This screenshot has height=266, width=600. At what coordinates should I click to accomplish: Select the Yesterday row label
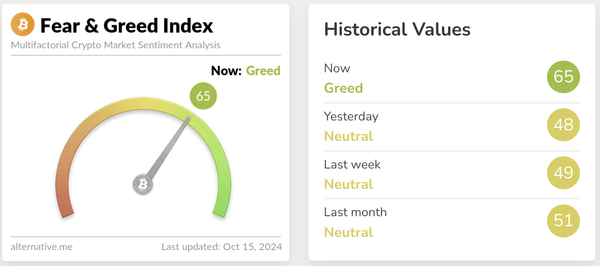point(351,117)
